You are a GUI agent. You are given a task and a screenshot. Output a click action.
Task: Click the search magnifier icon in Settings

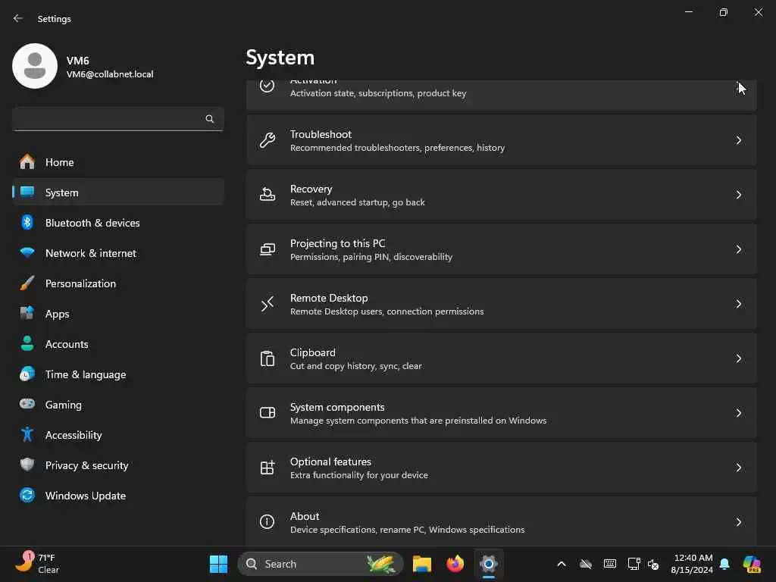tap(210, 119)
